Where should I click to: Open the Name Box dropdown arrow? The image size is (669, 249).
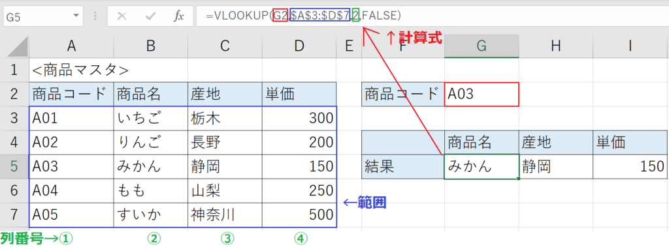76,16
